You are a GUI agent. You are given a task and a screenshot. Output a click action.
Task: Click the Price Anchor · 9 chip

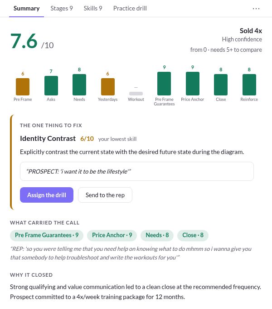click(x=112, y=235)
